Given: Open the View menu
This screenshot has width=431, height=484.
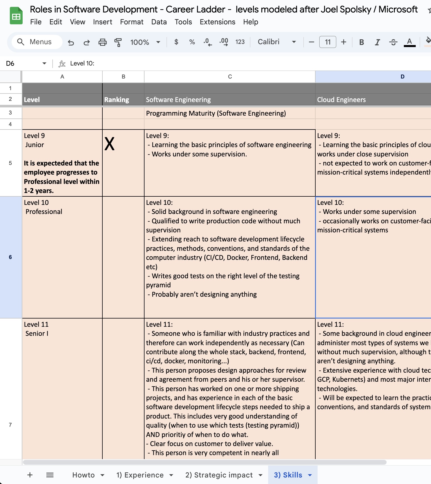Looking at the screenshot, I should [x=77, y=22].
